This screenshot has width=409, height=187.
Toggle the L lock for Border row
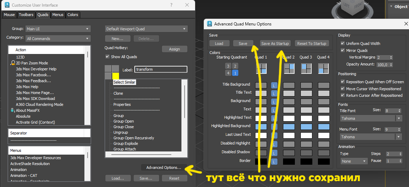coord(274,162)
